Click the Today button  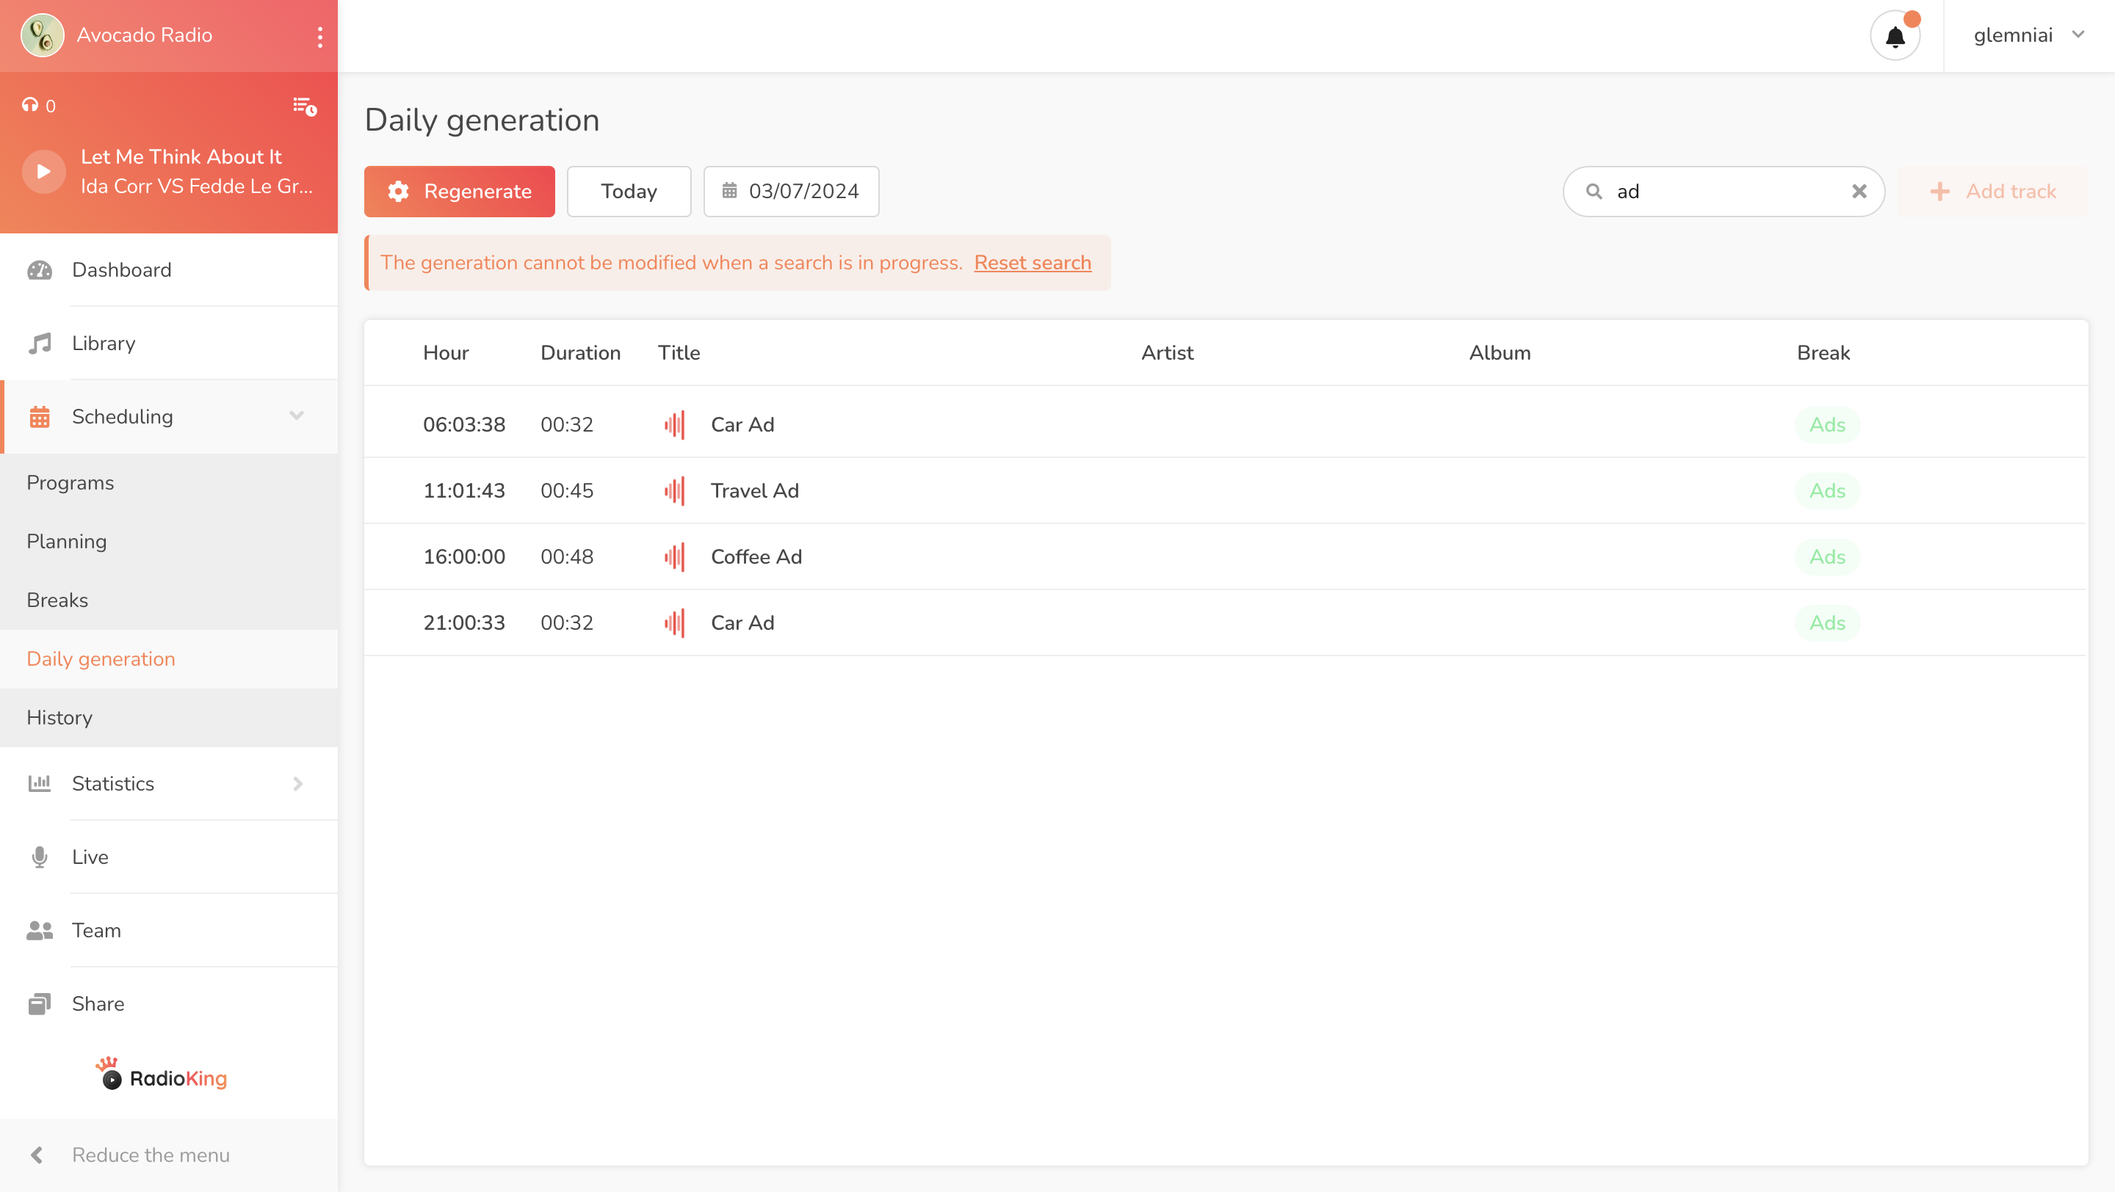tap(629, 191)
